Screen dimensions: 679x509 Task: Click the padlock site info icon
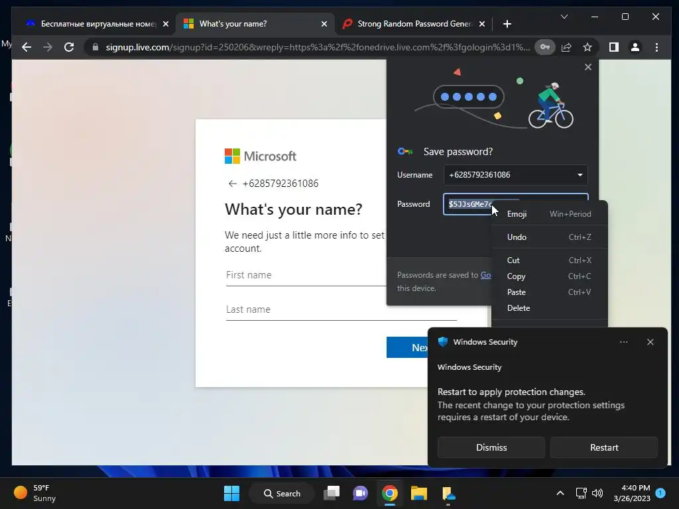pos(95,47)
